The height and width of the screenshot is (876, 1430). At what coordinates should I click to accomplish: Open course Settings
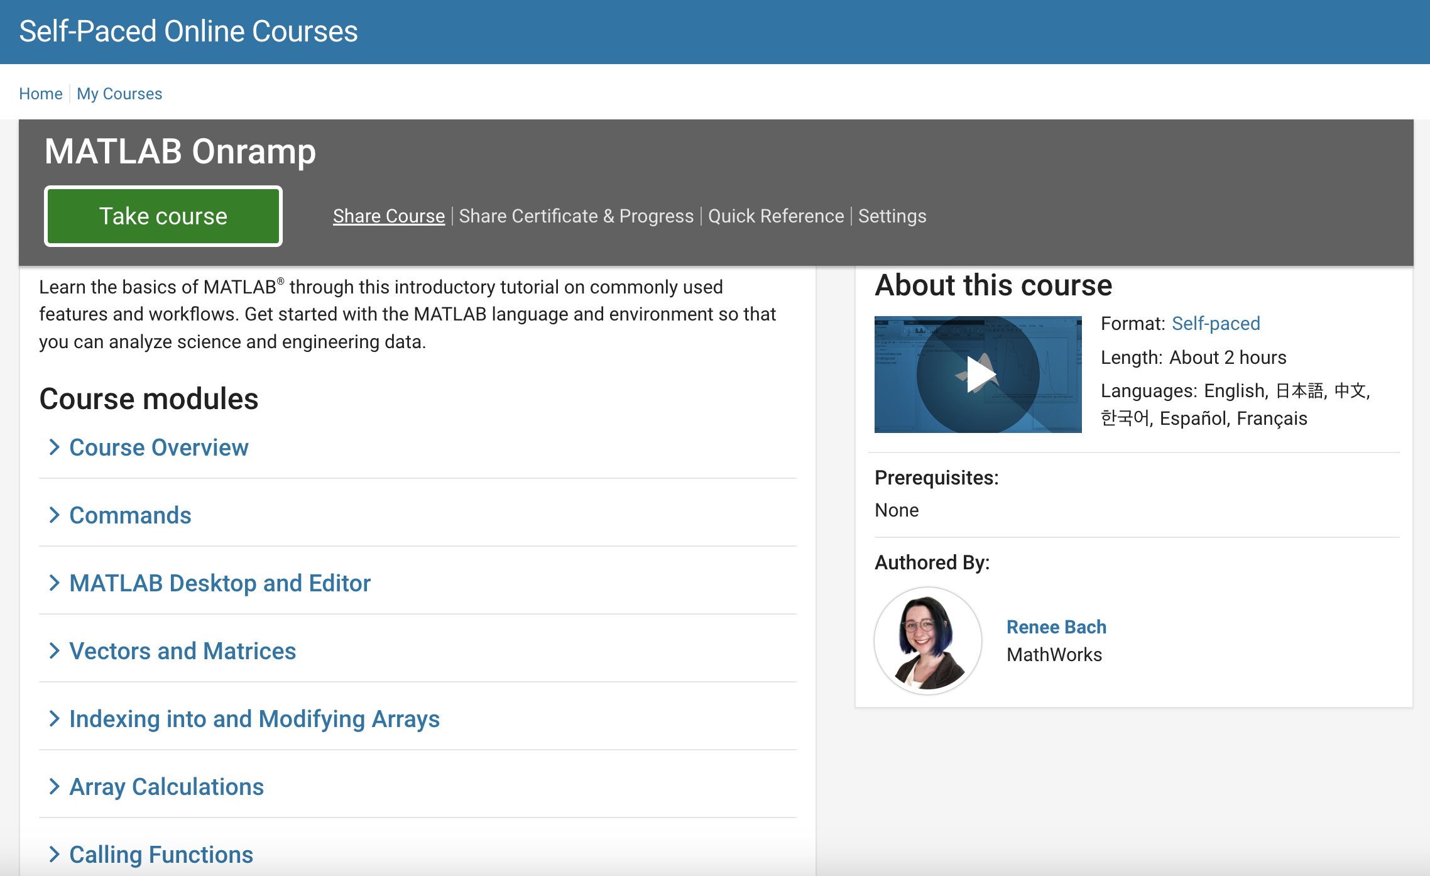tap(892, 216)
